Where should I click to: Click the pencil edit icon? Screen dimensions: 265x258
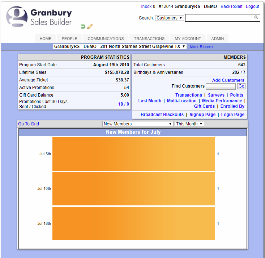coord(90,26)
